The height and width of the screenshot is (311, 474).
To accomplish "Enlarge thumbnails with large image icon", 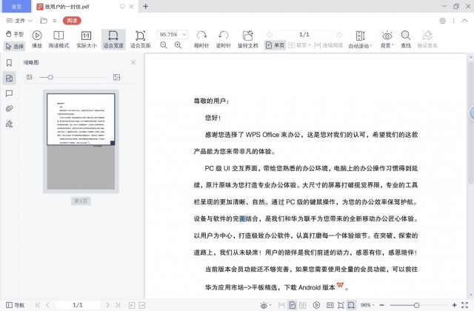I will tap(116, 77).
